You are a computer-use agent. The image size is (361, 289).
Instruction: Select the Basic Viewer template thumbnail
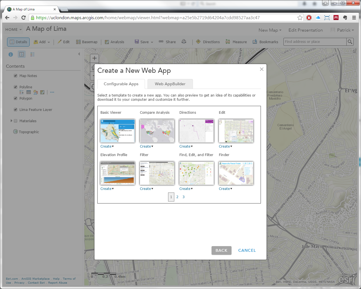(x=118, y=131)
